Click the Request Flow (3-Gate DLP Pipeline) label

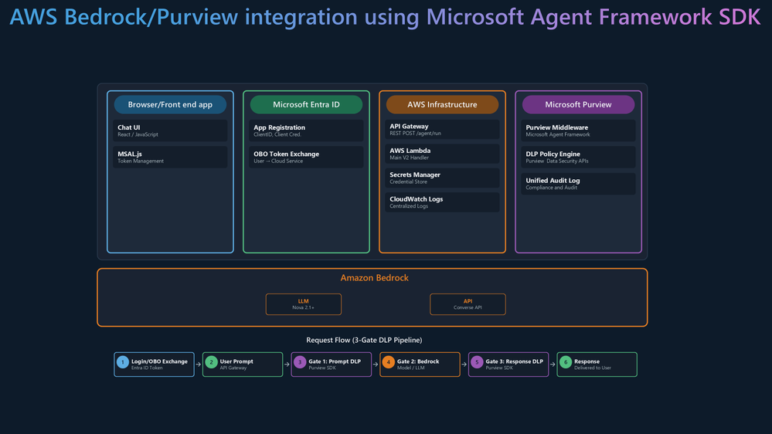[x=364, y=340]
